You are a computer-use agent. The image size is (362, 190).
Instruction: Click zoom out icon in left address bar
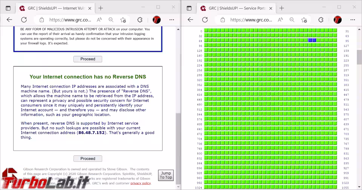pyautogui.click(x=111, y=20)
